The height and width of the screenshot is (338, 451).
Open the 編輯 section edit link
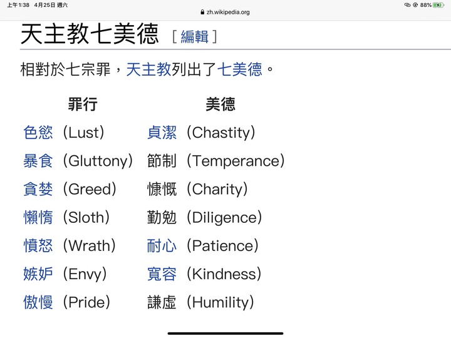click(x=194, y=37)
